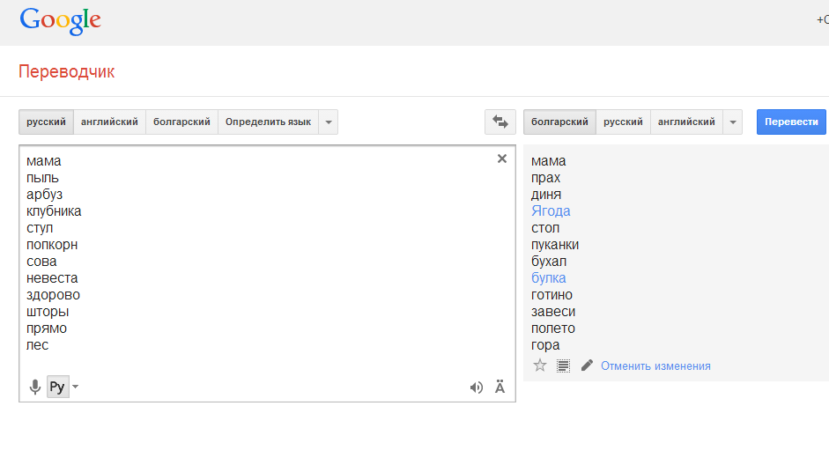Click the highlighted translation булка
The width and height of the screenshot is (829, 465).
pyautogui.click(x=548, y=278)
